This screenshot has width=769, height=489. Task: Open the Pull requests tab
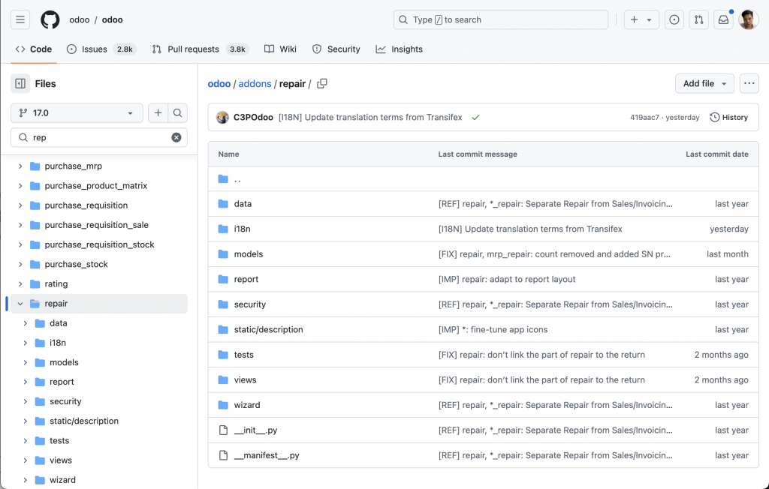pyautogui.click(x=201, y=49)
